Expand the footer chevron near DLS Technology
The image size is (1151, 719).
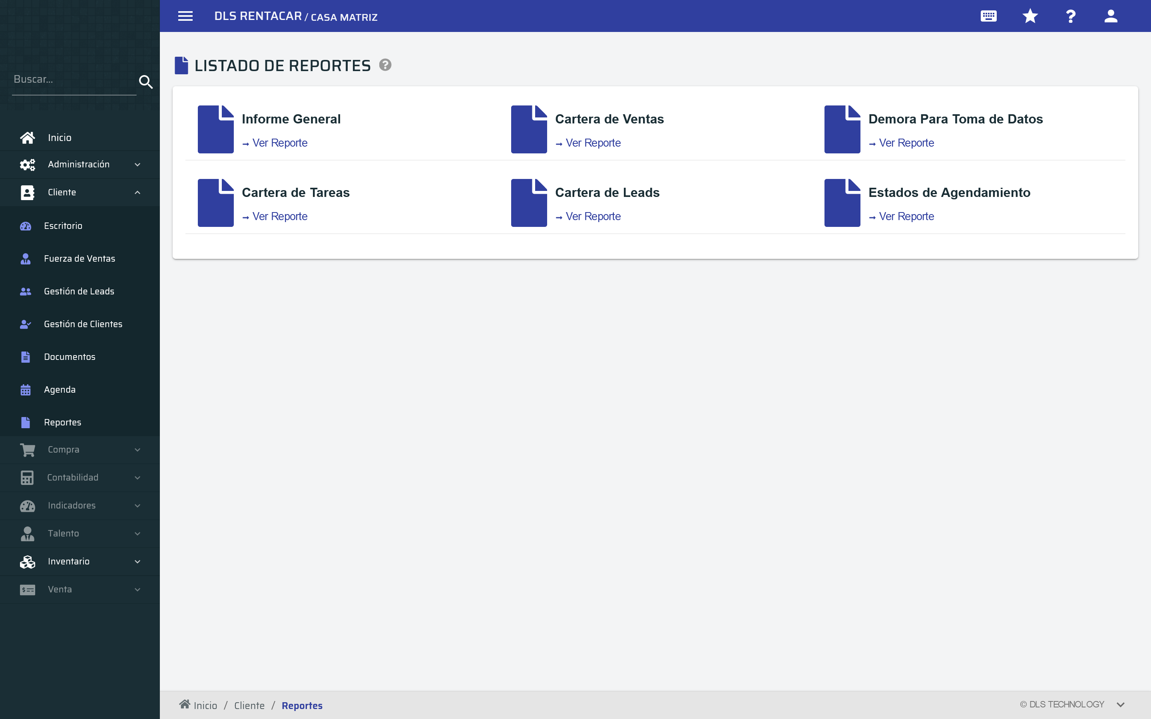[1120, 705]
